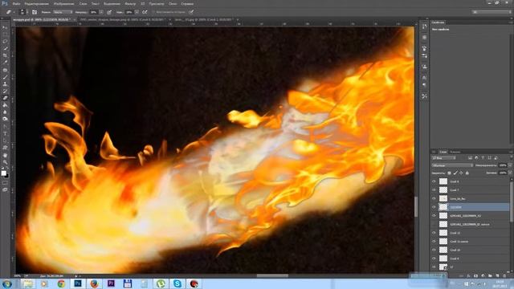Toggle the Brush panel icon in options bar
Image resolution: width=514 pixels, height=289 pixels.
pos(35,12)
